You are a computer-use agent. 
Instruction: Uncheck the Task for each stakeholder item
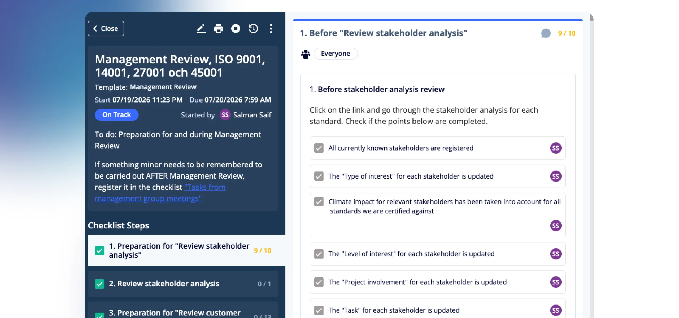(319, 310)
